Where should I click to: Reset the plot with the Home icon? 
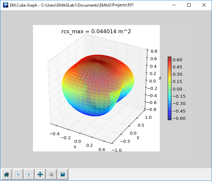(x=6, y=174)
